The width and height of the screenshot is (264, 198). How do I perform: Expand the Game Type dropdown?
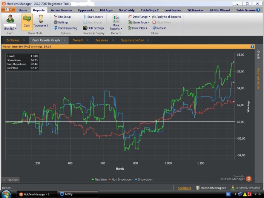139,23
